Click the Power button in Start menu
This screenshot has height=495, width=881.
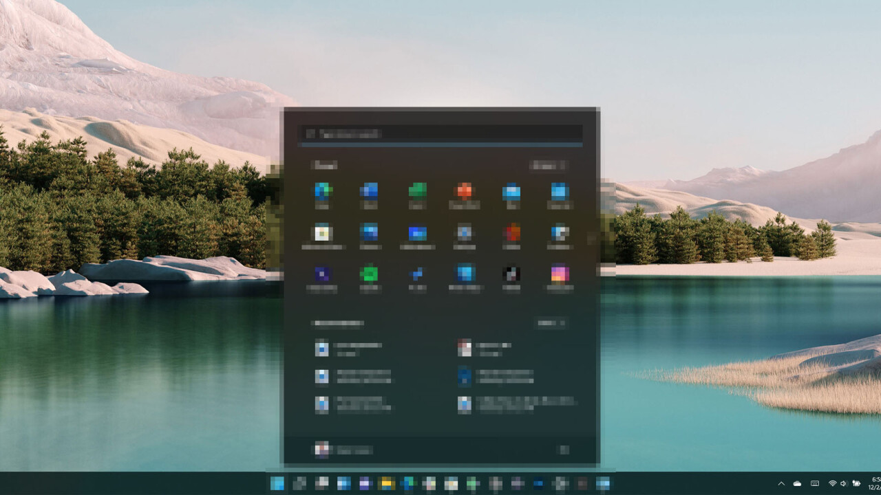point(564,450)
